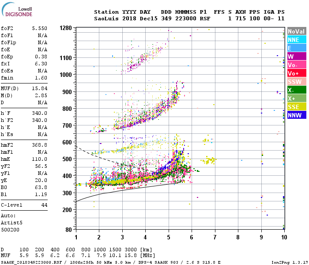Click the foEp value 0.38
The height and width of the screenshot is (265, 309).
41,57
